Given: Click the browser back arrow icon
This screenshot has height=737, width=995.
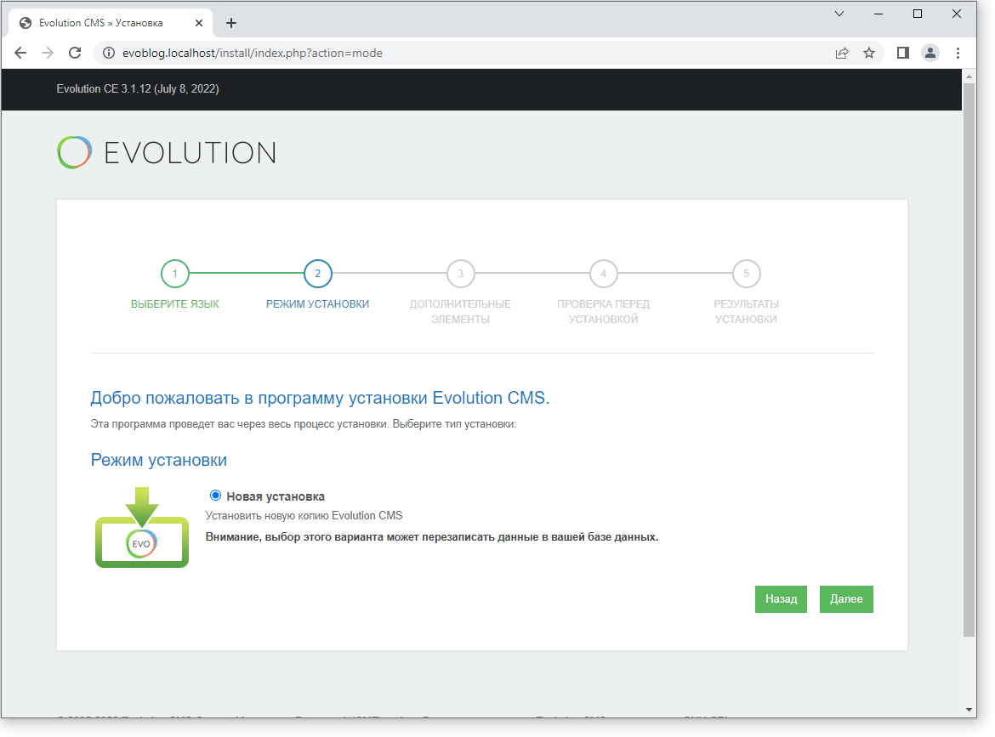Looking at the screenshot, I should [20, 53].
